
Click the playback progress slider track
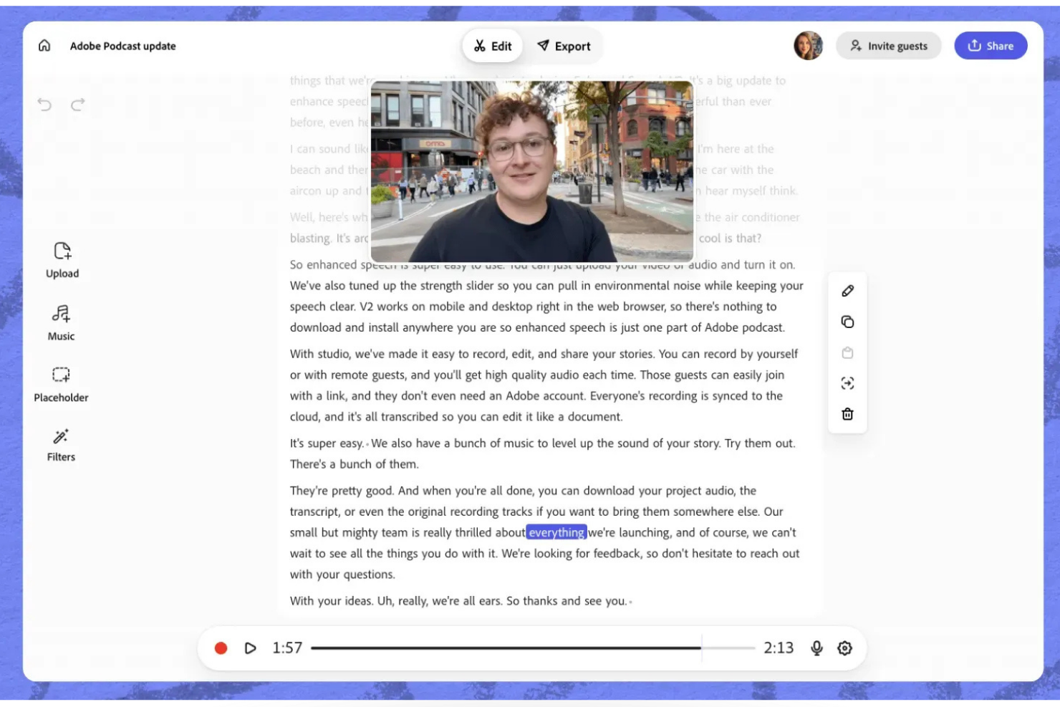tap(533, 648)
